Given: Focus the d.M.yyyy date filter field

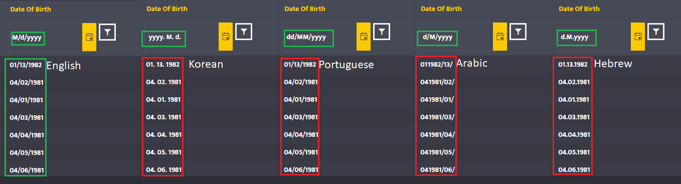Looking at the screenshot, I should pyautogui.click(x=594, y=37).
